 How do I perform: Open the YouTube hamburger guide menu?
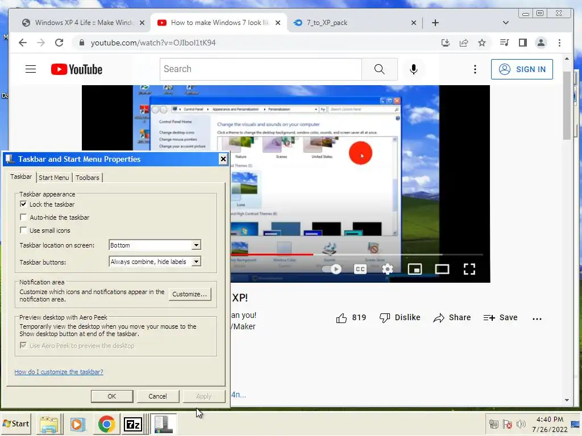pos(31,69)
